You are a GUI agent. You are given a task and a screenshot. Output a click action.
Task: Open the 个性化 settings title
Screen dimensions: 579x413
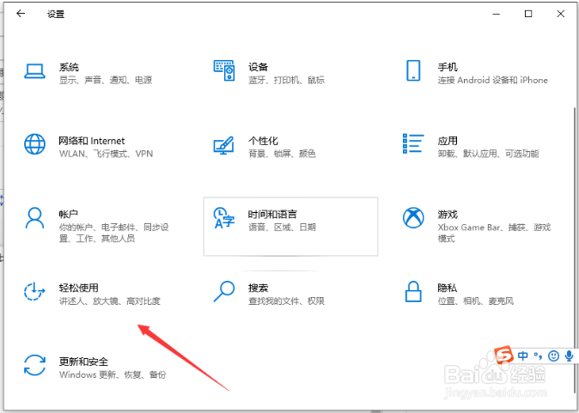[263, 141]
